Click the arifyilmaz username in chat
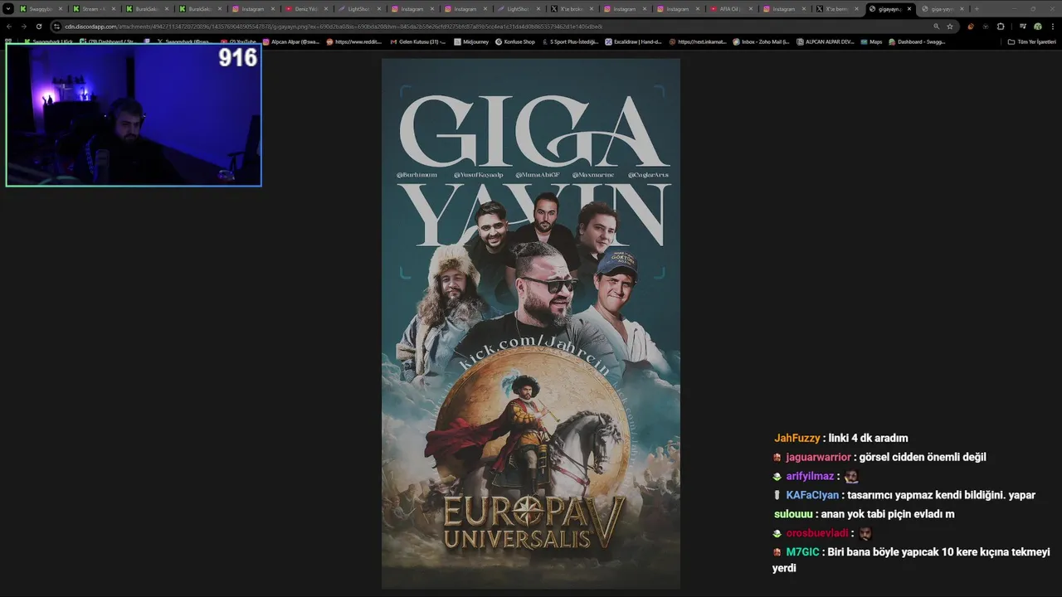 coord(810,476)
